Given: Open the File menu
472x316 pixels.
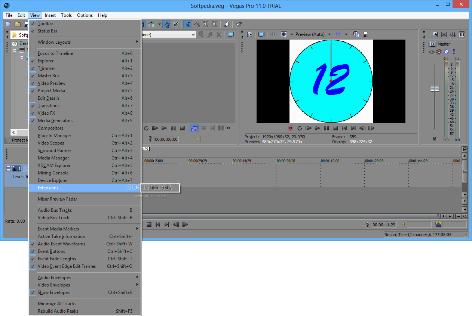Looking at the screenshot, I should [x=9, y=15].
